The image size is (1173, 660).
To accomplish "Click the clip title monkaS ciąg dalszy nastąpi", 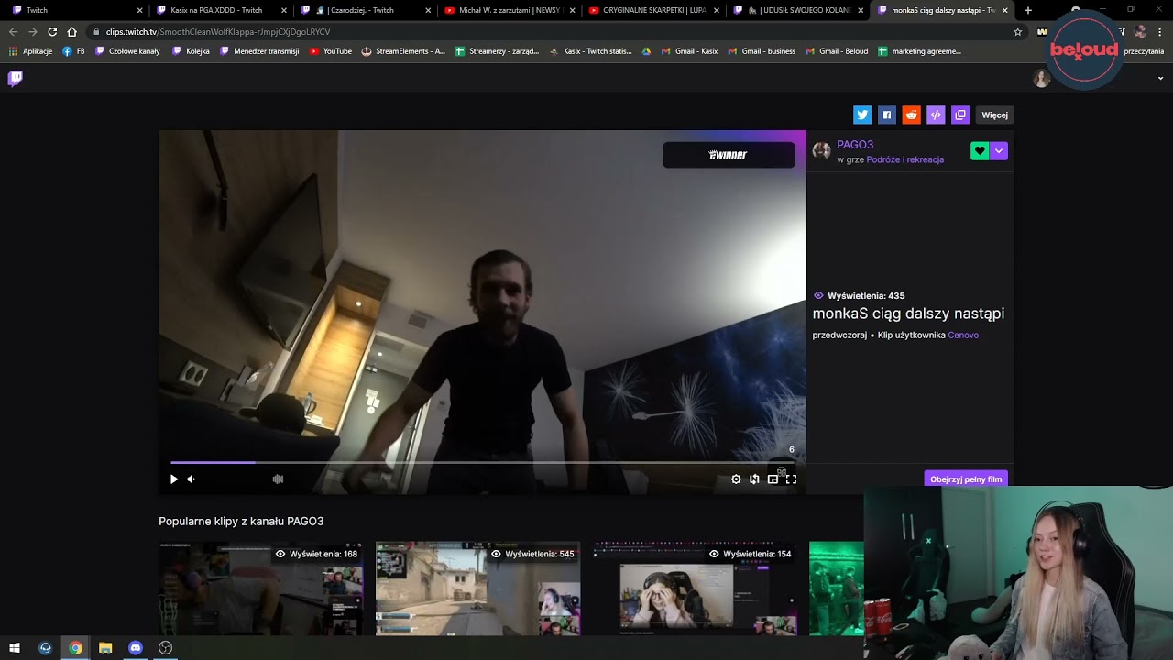I will point(908,313).
